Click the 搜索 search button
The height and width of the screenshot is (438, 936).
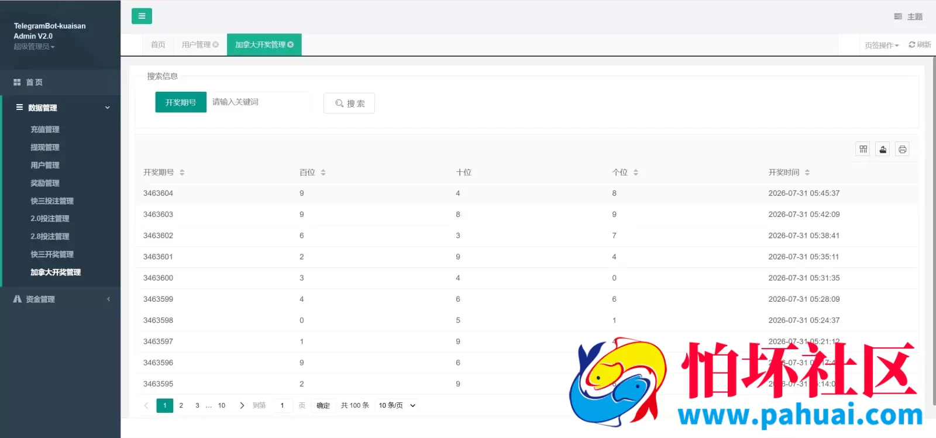tap(349, 103)
